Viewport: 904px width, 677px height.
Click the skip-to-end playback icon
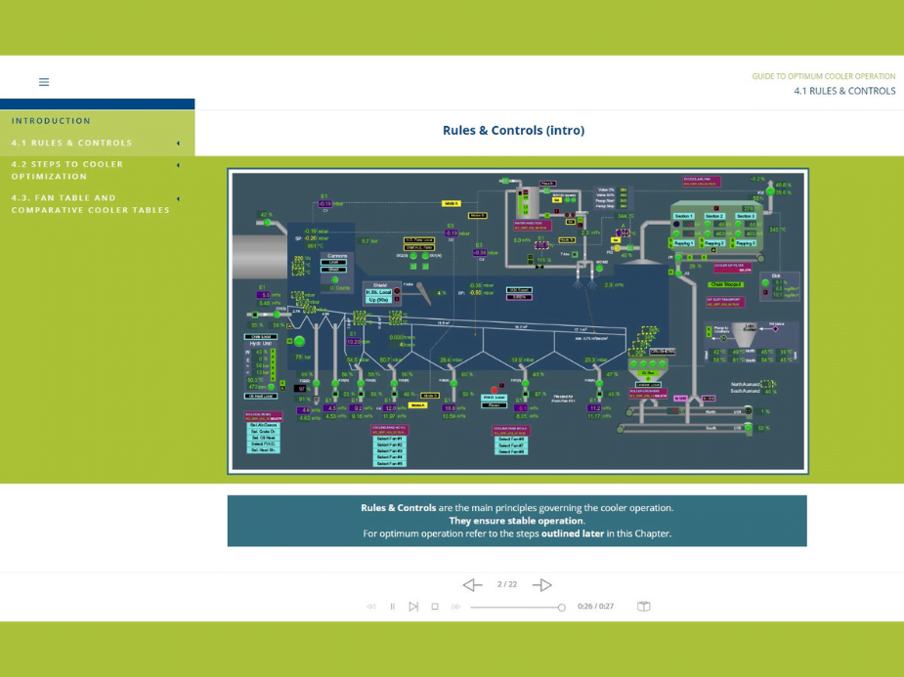[x=413, y=606]
